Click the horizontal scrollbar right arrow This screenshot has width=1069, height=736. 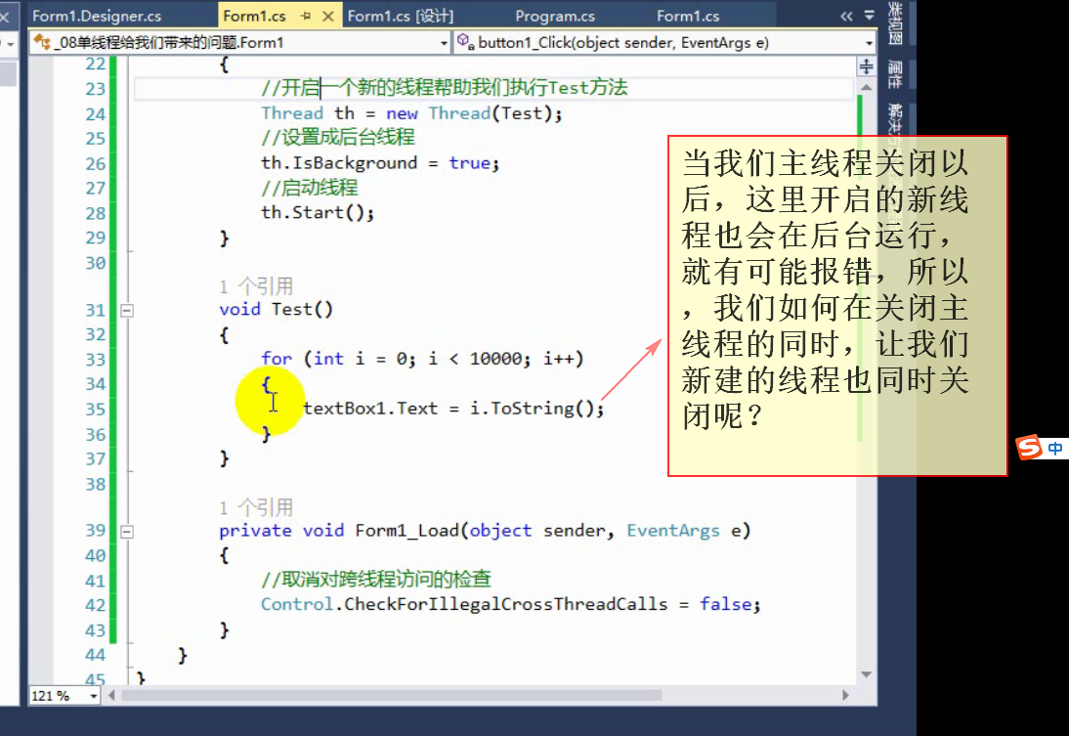845,695
